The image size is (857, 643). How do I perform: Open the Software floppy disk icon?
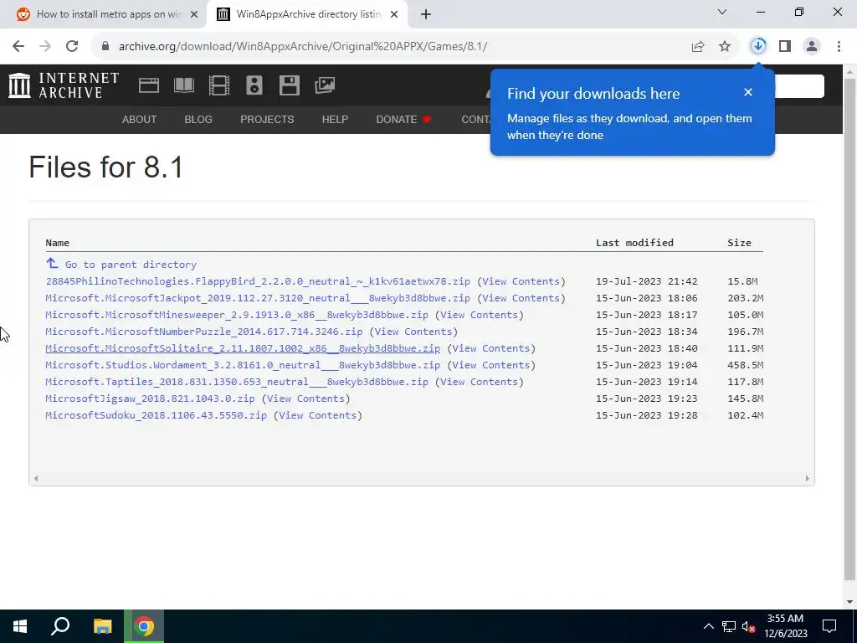click(289, 85)
